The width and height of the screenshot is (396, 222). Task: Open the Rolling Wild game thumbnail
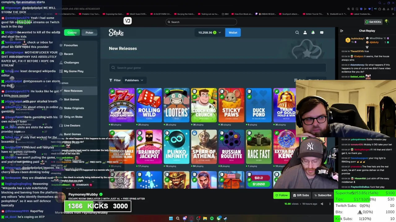click(x=149, y=105)
